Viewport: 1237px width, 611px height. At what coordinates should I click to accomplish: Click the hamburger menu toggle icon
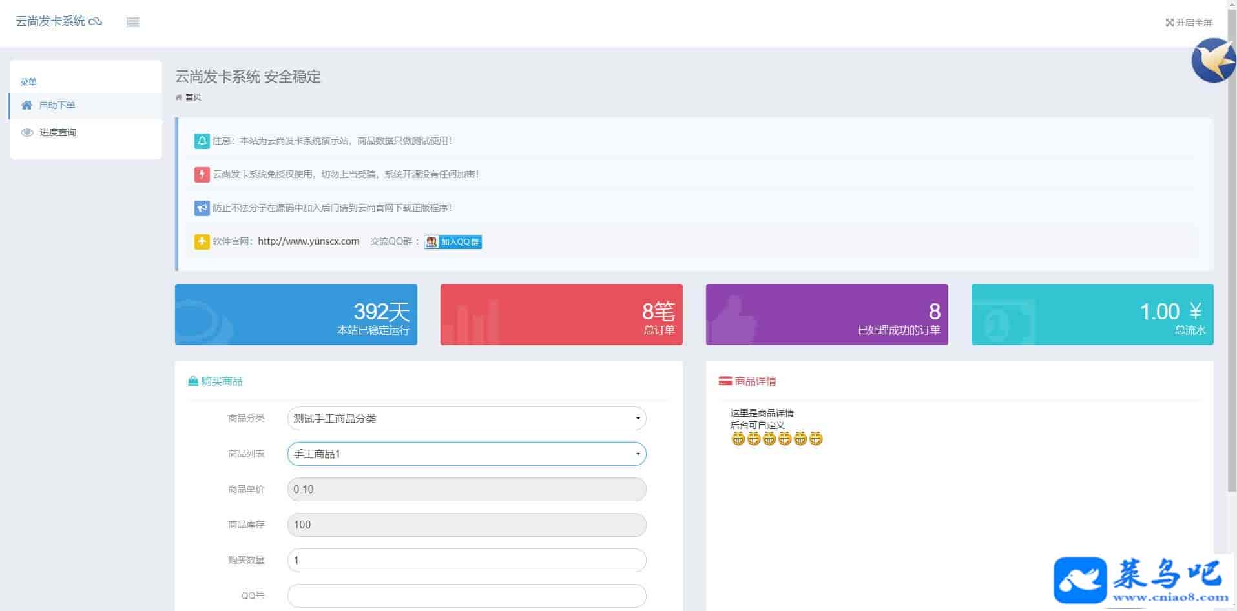point(133,23)
